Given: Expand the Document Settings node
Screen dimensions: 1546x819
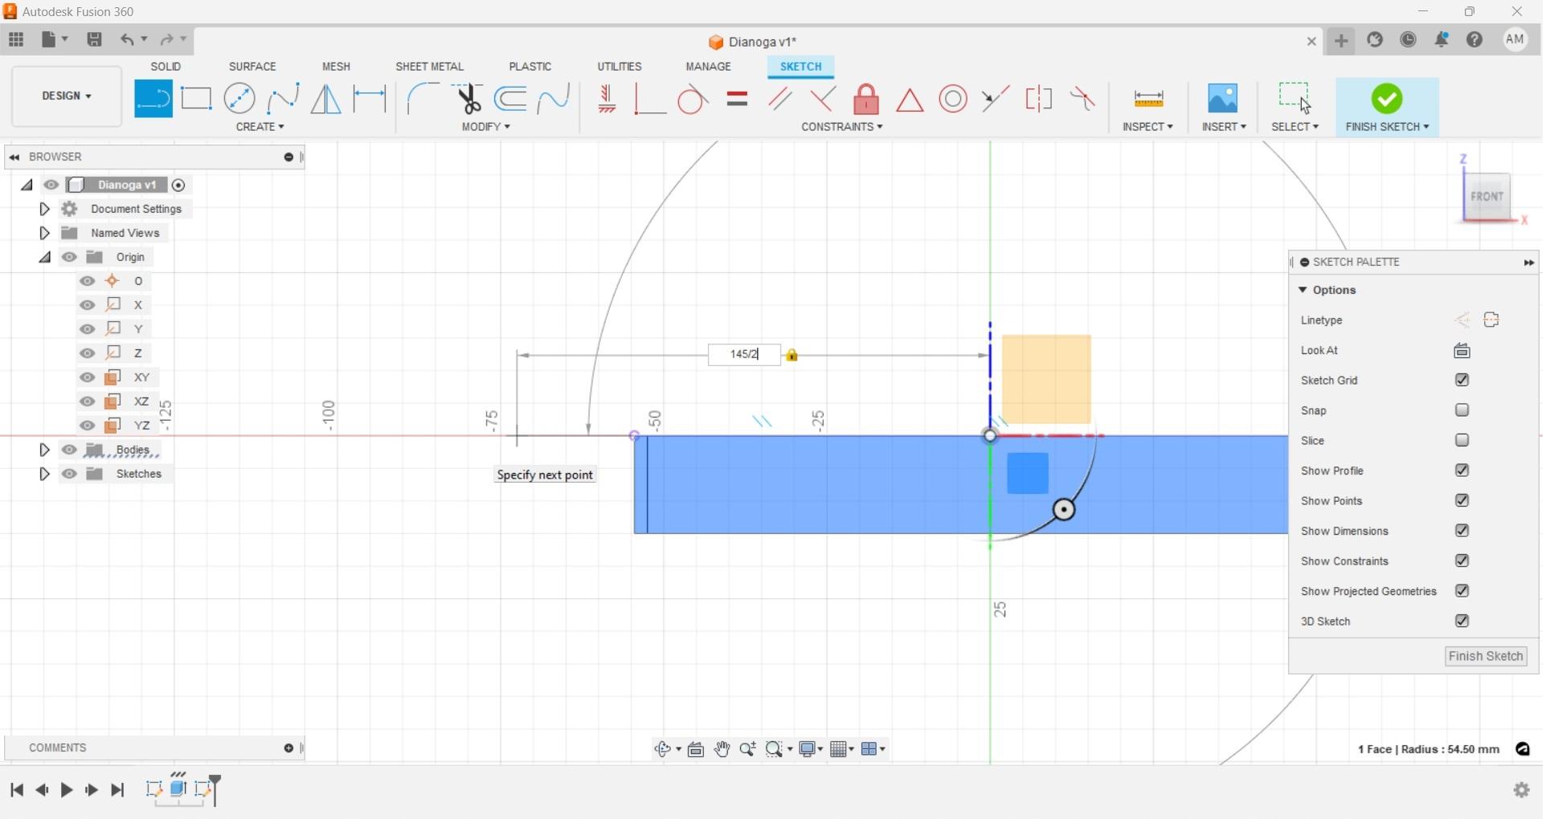Looking at the screenshot, I should point(44,209).
